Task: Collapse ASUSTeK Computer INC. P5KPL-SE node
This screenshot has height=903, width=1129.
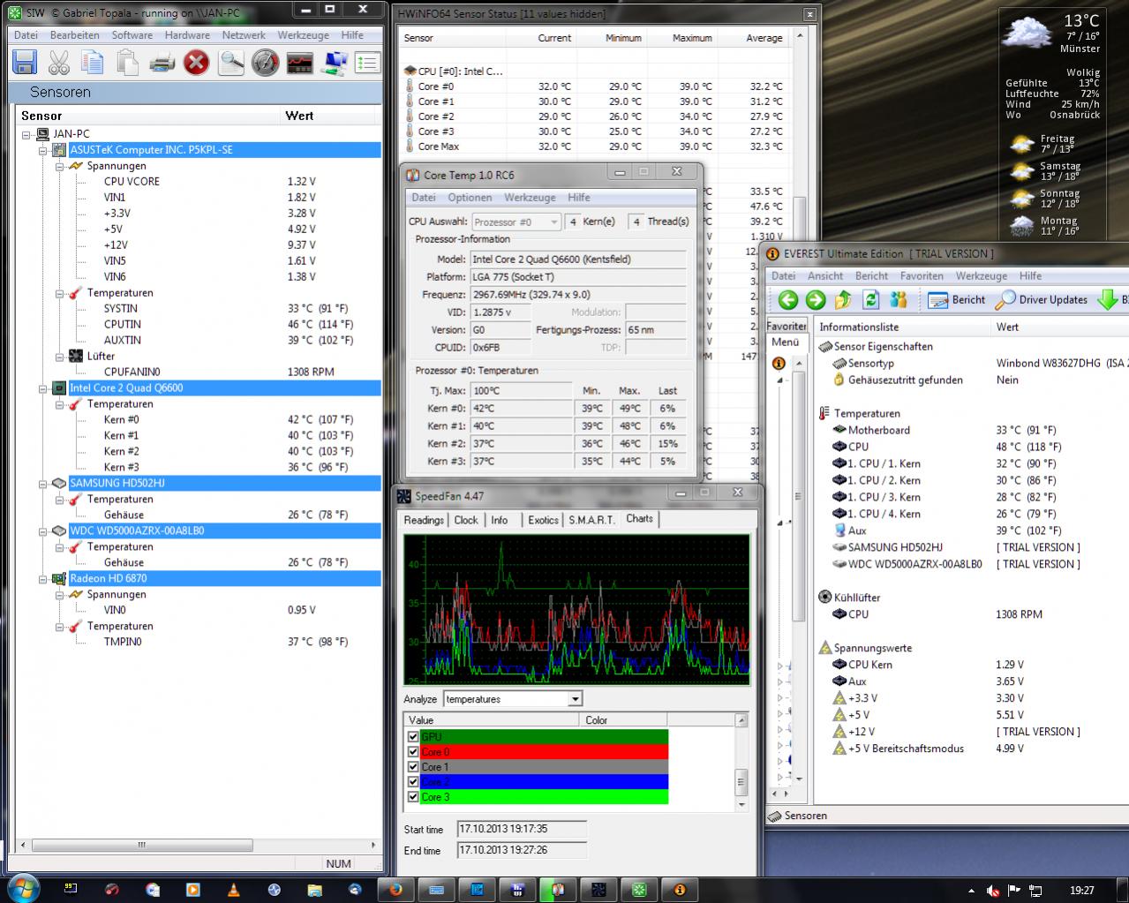Action: point(42,150)
